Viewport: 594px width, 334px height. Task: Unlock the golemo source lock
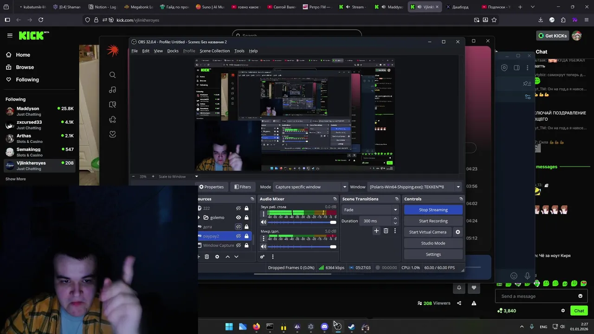[246, 218]
